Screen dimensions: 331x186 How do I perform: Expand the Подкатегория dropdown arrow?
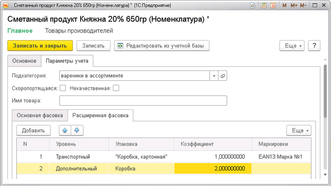(214, 76)
